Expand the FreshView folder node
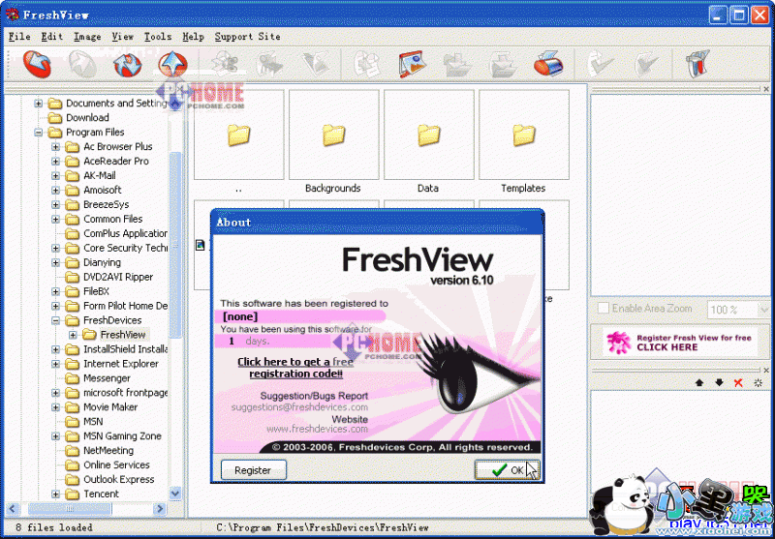This screenshot has height=539, width=775. (73, 335)
